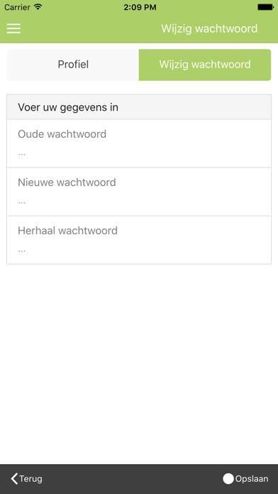
Task: Tap the Wijzig wachtwoord title in top bar
Action: 209,28
